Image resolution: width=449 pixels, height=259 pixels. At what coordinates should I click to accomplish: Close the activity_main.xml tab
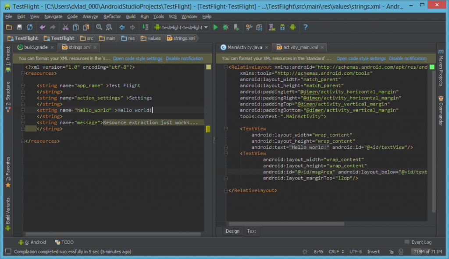(x=322, y=47)
